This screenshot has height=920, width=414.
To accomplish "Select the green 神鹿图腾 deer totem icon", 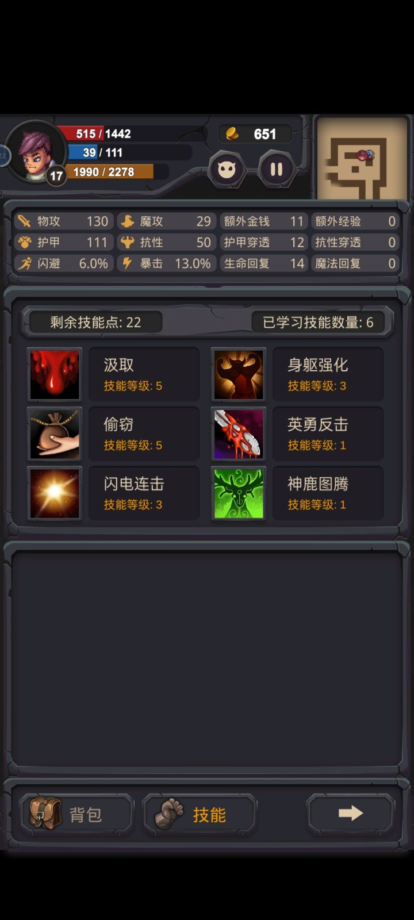I will [239, 493].
